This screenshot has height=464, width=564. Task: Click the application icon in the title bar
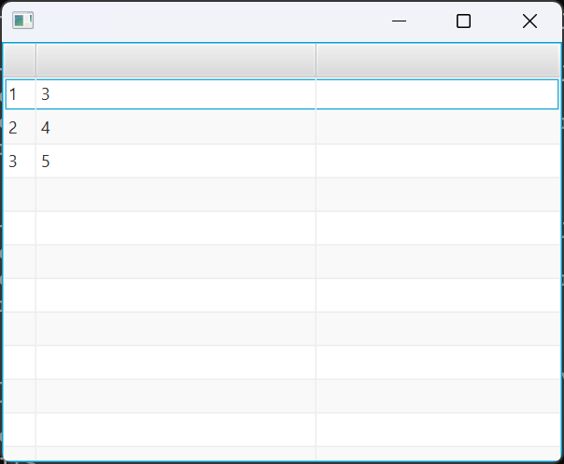tap(22, 21)
